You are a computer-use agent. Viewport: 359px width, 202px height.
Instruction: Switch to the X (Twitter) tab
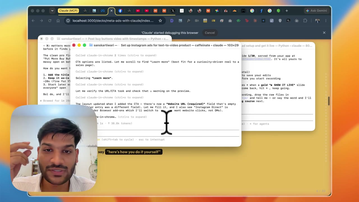173,11
